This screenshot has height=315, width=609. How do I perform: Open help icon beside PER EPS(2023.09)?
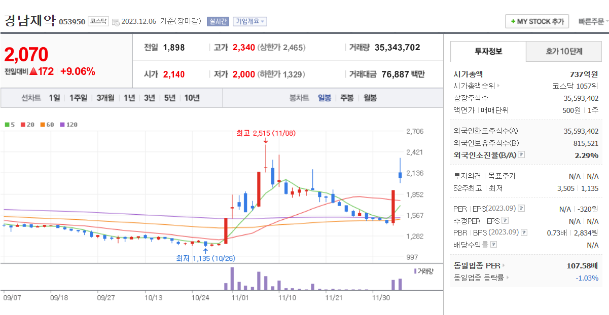point(521,209)
